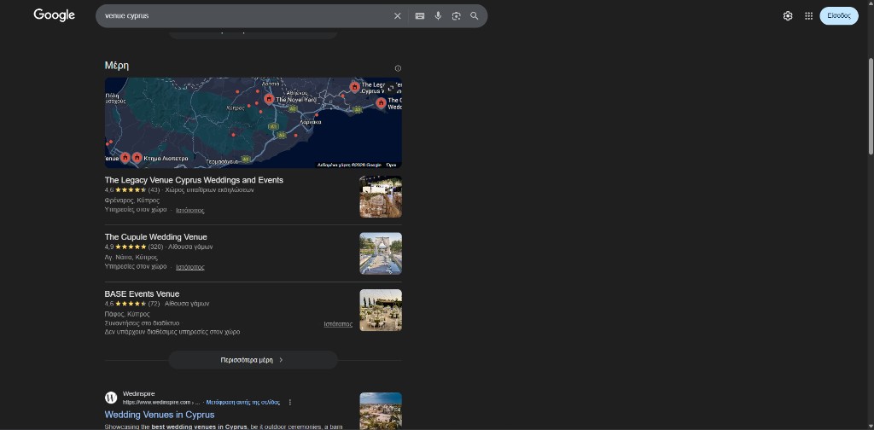874x430 pixels.
Task: Clear the search query with the X icon
Action: (398, 16)
